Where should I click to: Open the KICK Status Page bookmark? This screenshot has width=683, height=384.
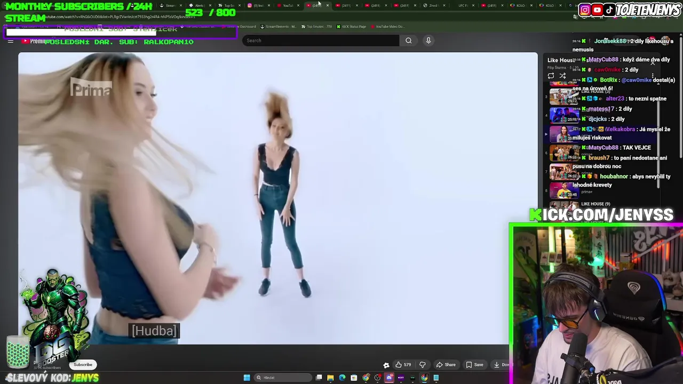[351, 27]
